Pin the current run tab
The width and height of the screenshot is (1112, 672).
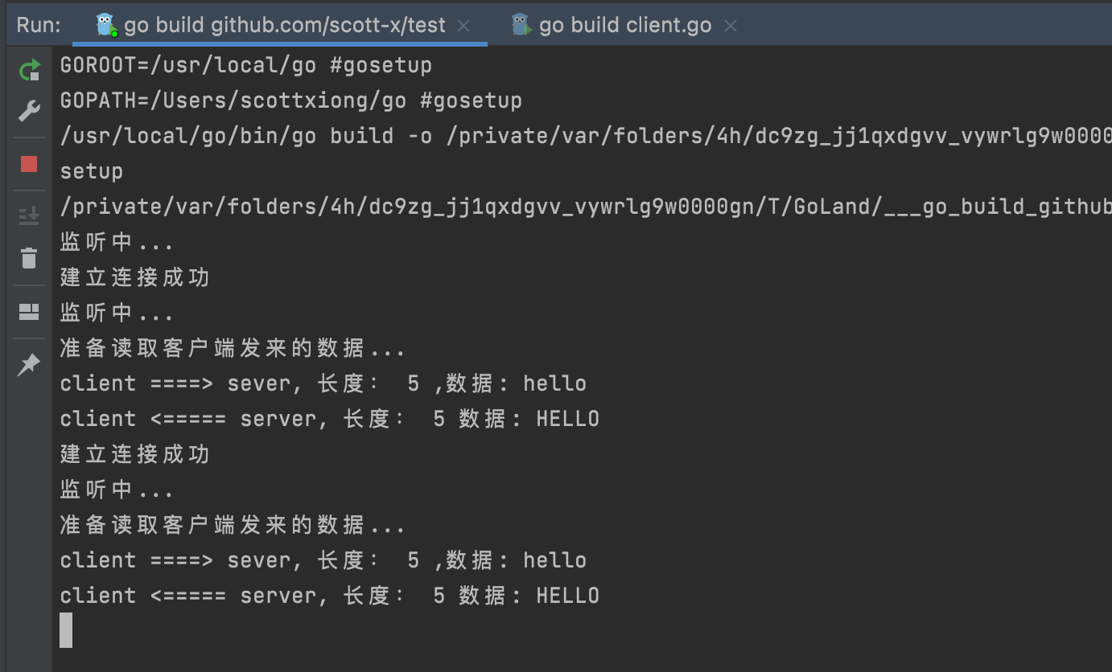tap(29, 365)
